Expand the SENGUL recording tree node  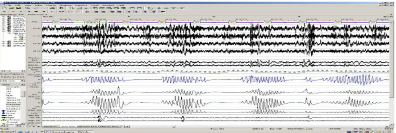tap(3, 46)
